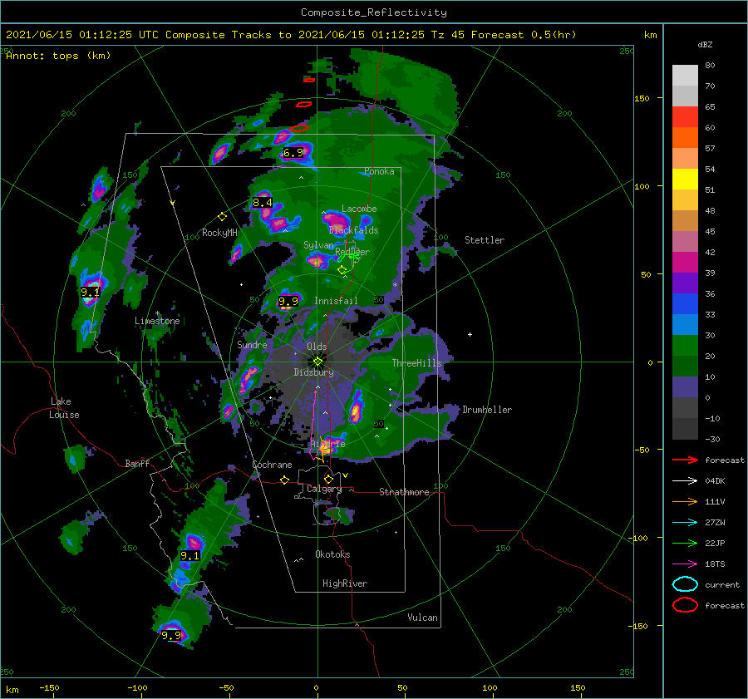This screenshot has height=699, width=748.
Task: Click the 9.9 storm top label near Innisfail
Action: tap(288, 301)
